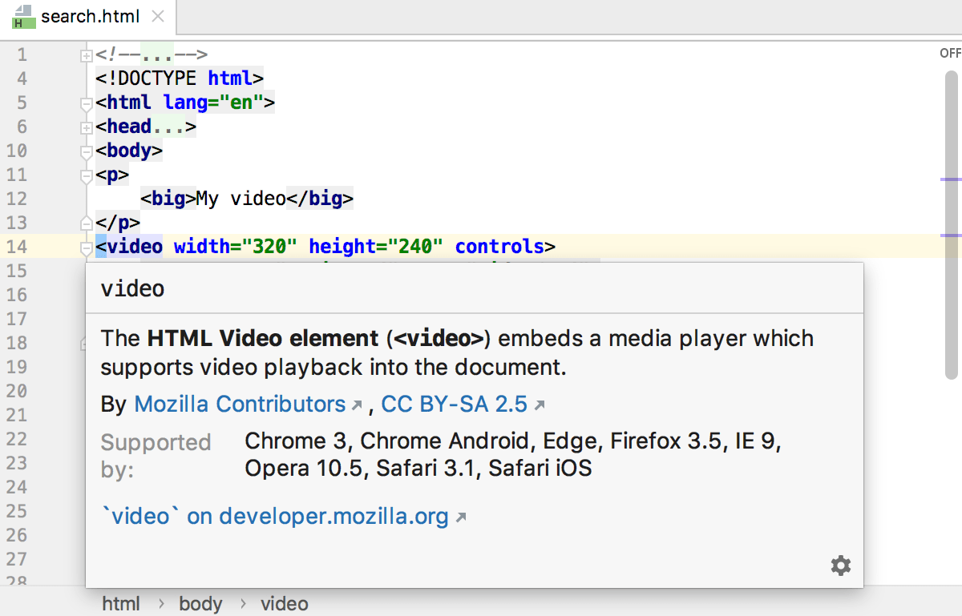Open the Mozilla Contributors link
Image resolution: width=962 pixels, height=616 pixels.
[242, 404]
